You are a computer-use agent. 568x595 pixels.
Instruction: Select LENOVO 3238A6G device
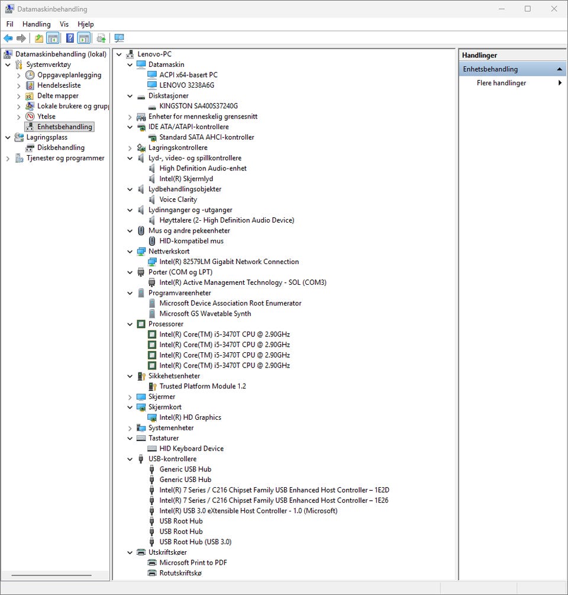tap(186, 85)
